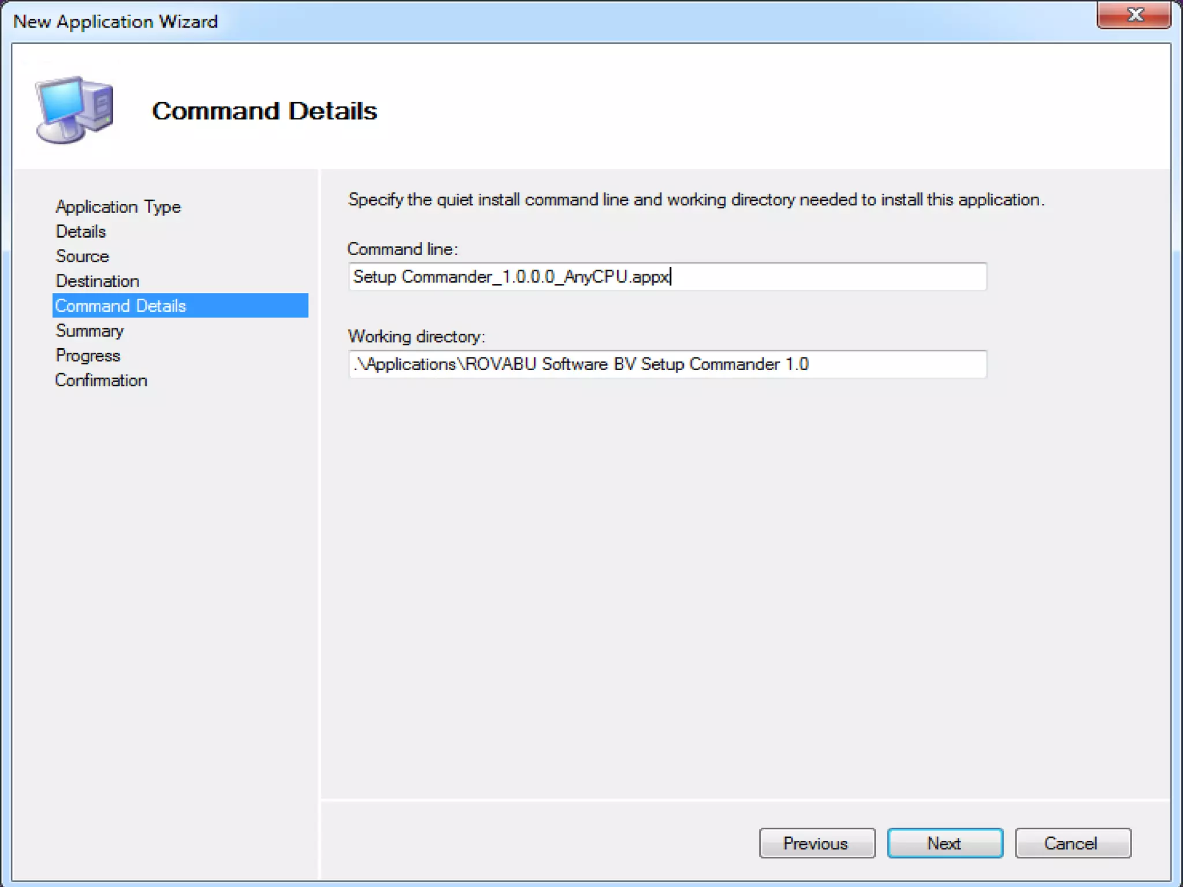Image resolution: width=1183 pixels, height=887 pixels.
Task: Select Application Type step in sidebar
Action: pyautogui.click(x=118, y=207)
